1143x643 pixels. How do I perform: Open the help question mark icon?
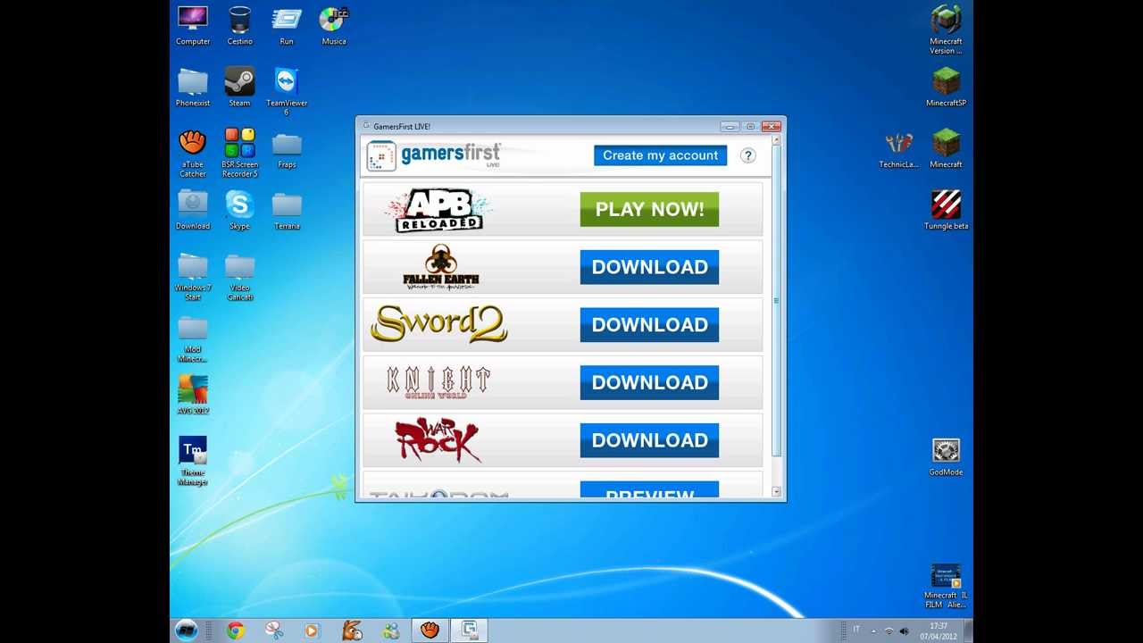pyautogui.click(x=748, y=155)
